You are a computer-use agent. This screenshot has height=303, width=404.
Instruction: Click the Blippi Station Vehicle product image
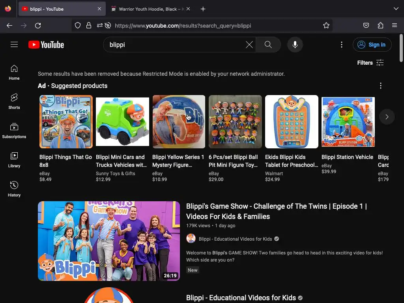click(348, 122)
